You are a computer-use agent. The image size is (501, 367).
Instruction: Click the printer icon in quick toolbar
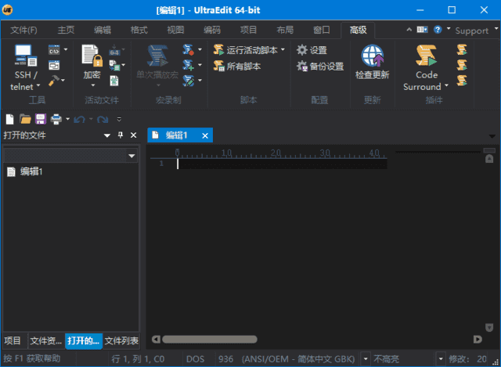pos(56,119)
